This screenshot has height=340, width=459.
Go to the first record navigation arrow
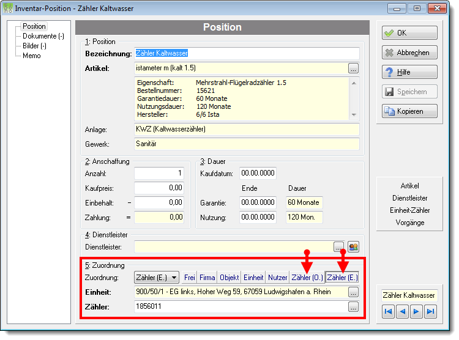(x=389, y=311)
